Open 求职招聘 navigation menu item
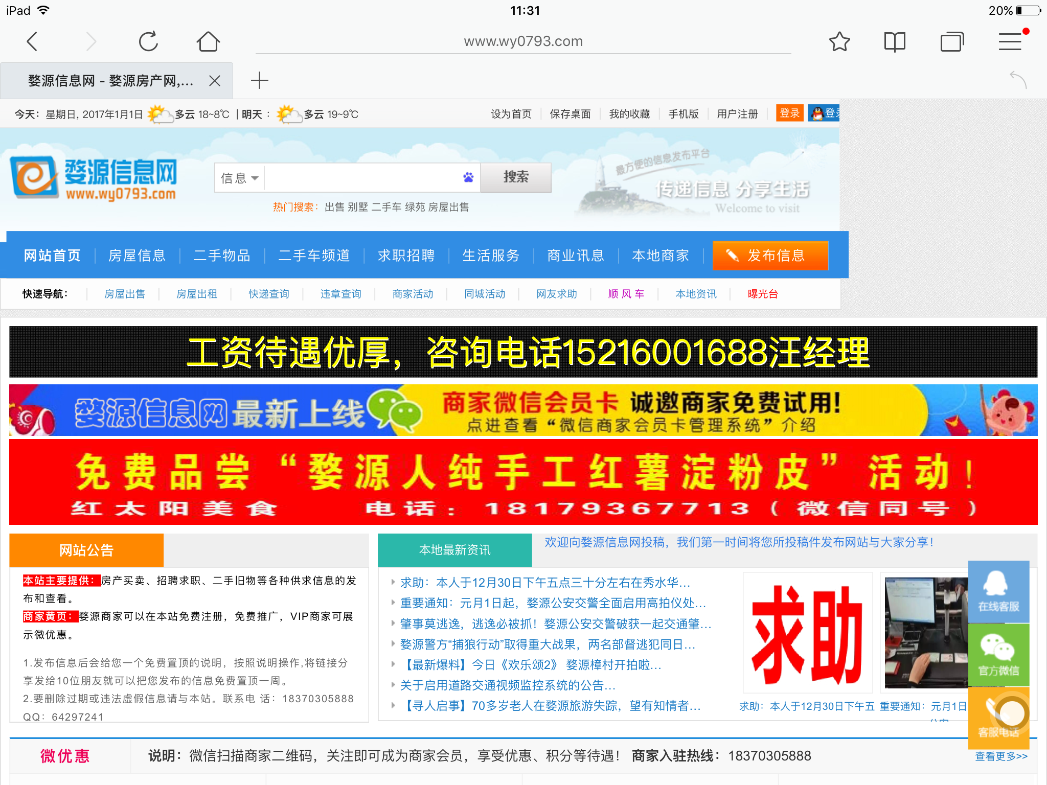Screen dimensions: 1047x785 (x=406, y=255)
